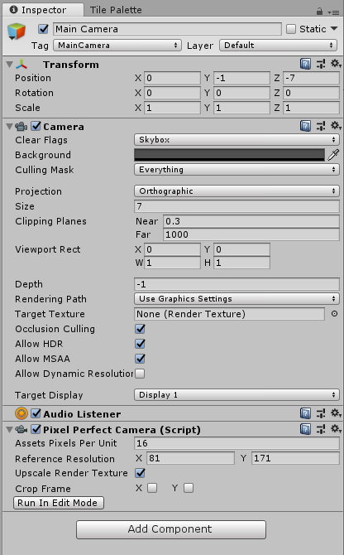
Task: Click the Clipping Planes Far field
Action: pyautogui.click(x=251, y=234)
